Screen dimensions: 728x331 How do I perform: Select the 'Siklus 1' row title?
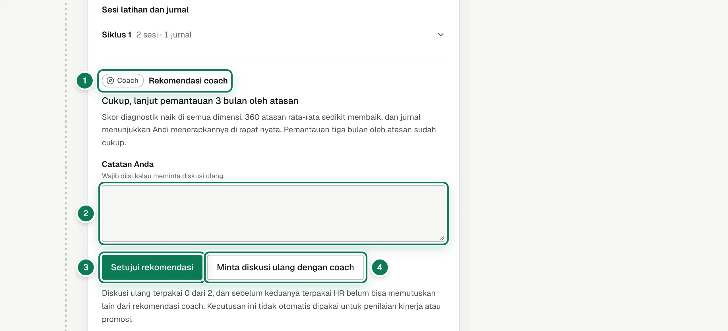(117, 35)
